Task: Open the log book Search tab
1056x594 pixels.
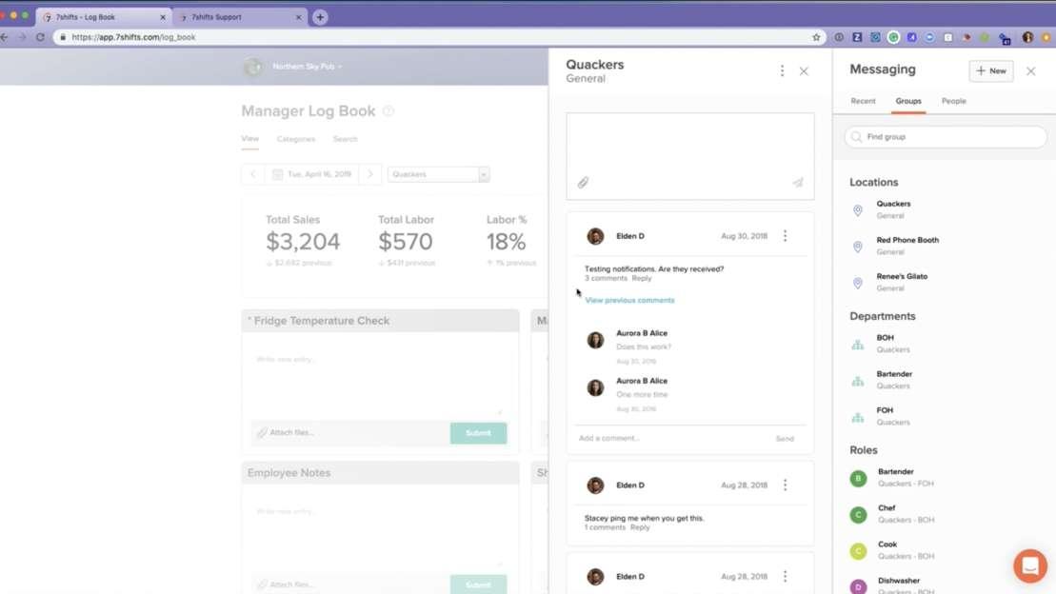Action: [345, 139]
